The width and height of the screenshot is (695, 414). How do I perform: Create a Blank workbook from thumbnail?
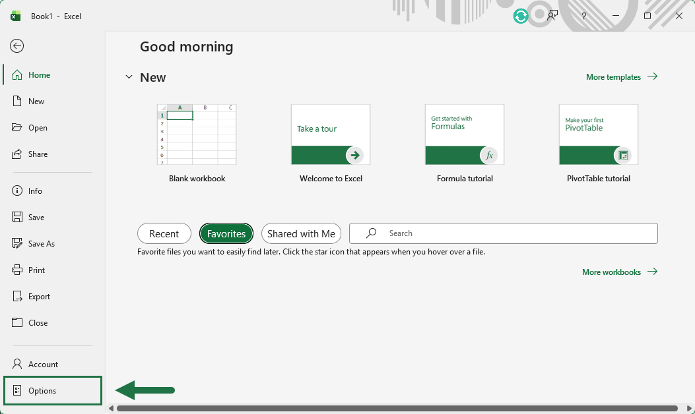(197, 134)
